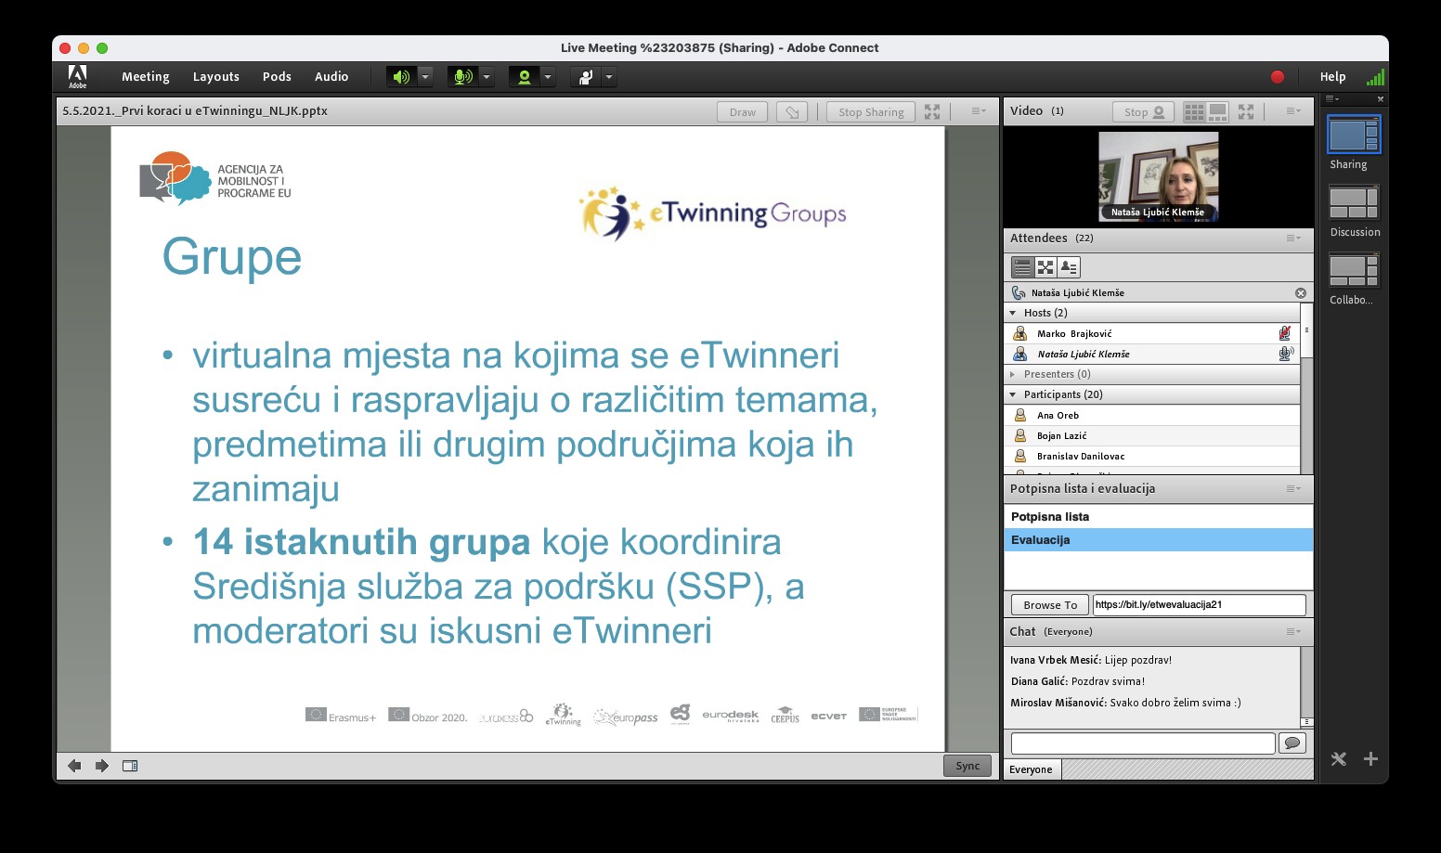Open the Meeting menu
This screenshot has height=853, width=1441.
145,77
